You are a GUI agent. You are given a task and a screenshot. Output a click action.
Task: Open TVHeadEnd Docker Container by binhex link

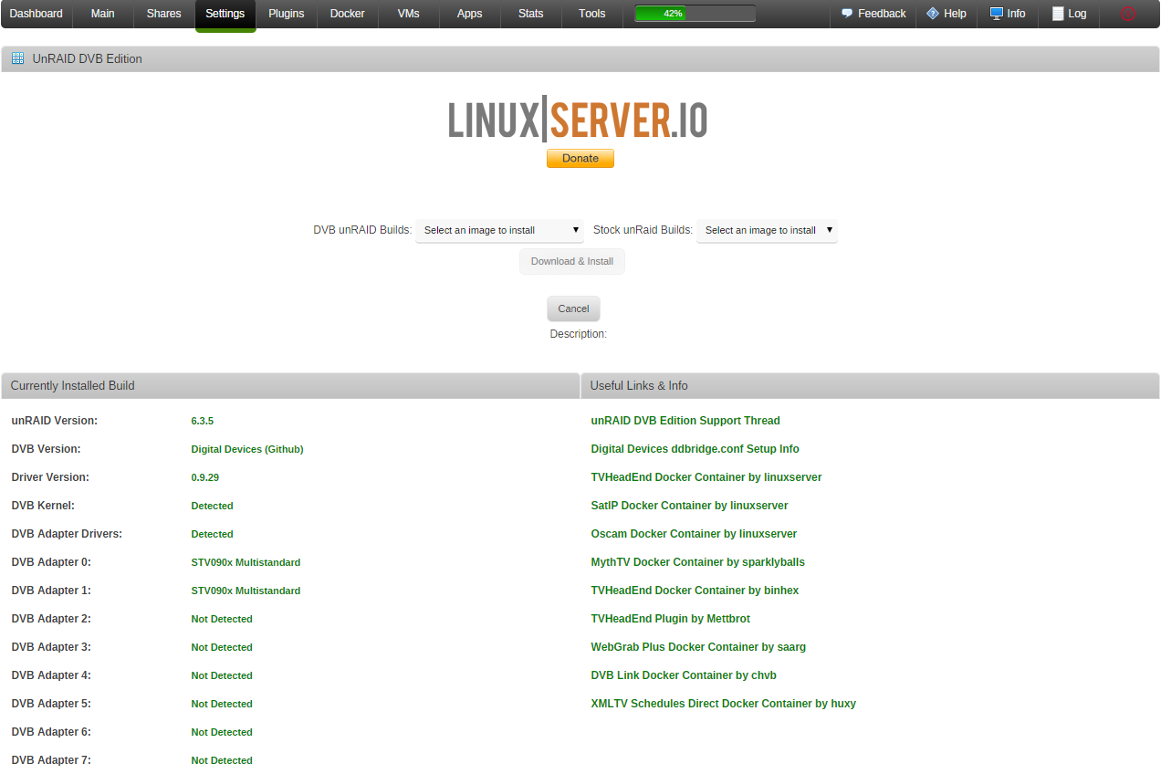tap(696, 591)
